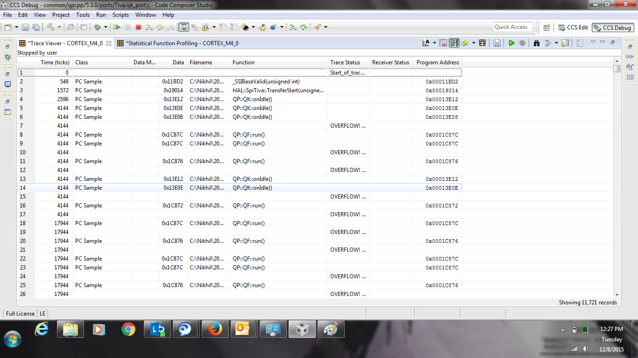Click the Assembly Step Over icon

(x=304, y=28)
